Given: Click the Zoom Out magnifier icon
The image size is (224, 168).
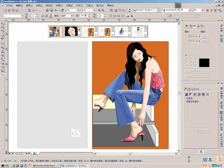Looking at the screenshot, I should tap(103, 10).
